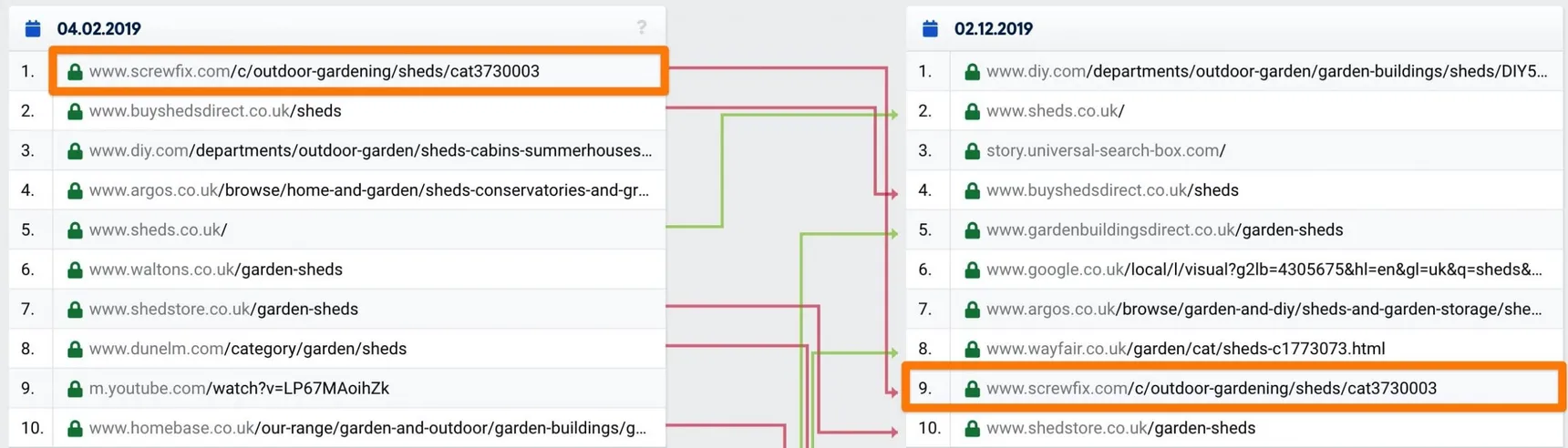This screenshot has height=448, width=1568.
Task: Click the lock icon beside waltons.co.uk result
Action: [x=75, y=270]
